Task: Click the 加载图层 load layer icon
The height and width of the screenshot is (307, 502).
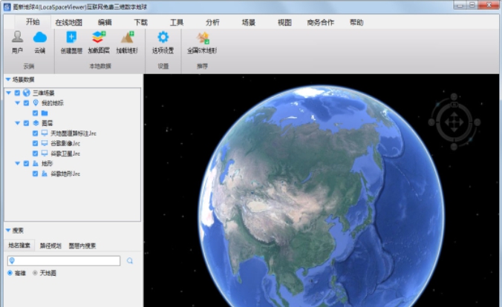Action: click(x=99, y=37)
